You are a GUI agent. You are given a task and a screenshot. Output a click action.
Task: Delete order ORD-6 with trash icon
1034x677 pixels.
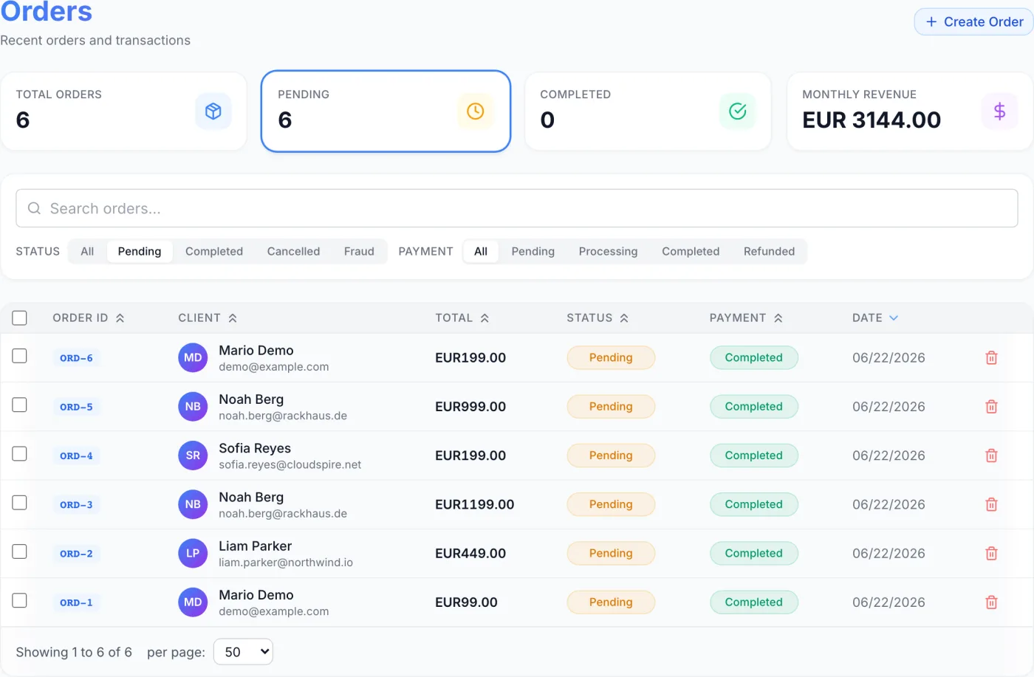point(991,358)
